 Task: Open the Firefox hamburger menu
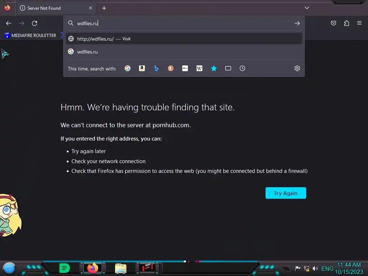tap(359, 23)
